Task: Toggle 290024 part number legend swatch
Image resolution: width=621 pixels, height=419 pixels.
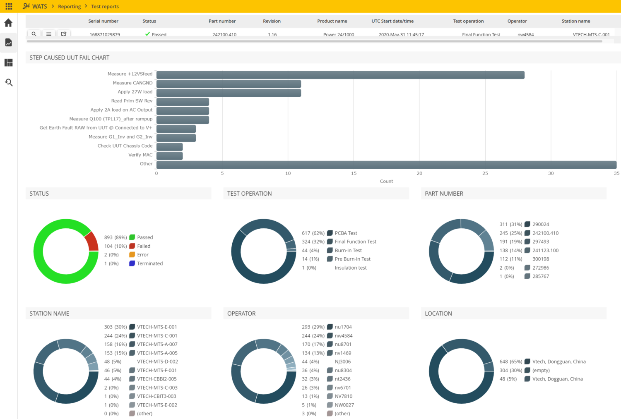Action: (527, 224)
